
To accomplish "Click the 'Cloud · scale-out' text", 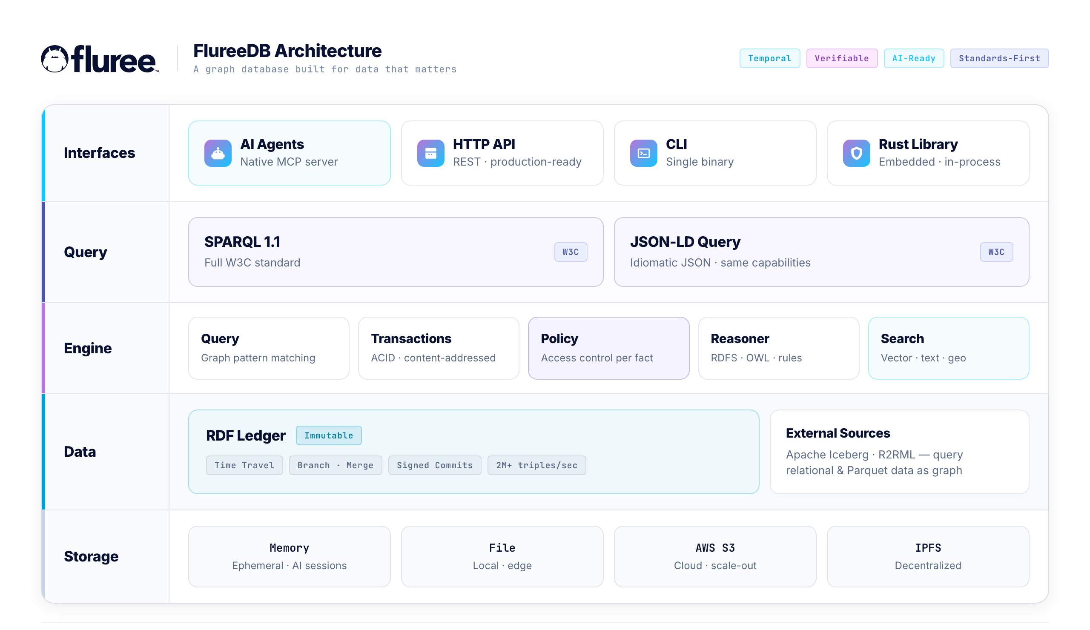I will coord(715,566).
